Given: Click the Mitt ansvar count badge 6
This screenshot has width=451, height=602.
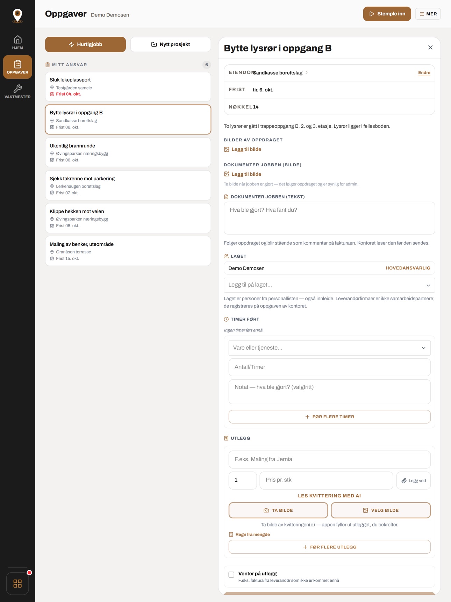Looking at the screenshot, I should coord(207,65).
